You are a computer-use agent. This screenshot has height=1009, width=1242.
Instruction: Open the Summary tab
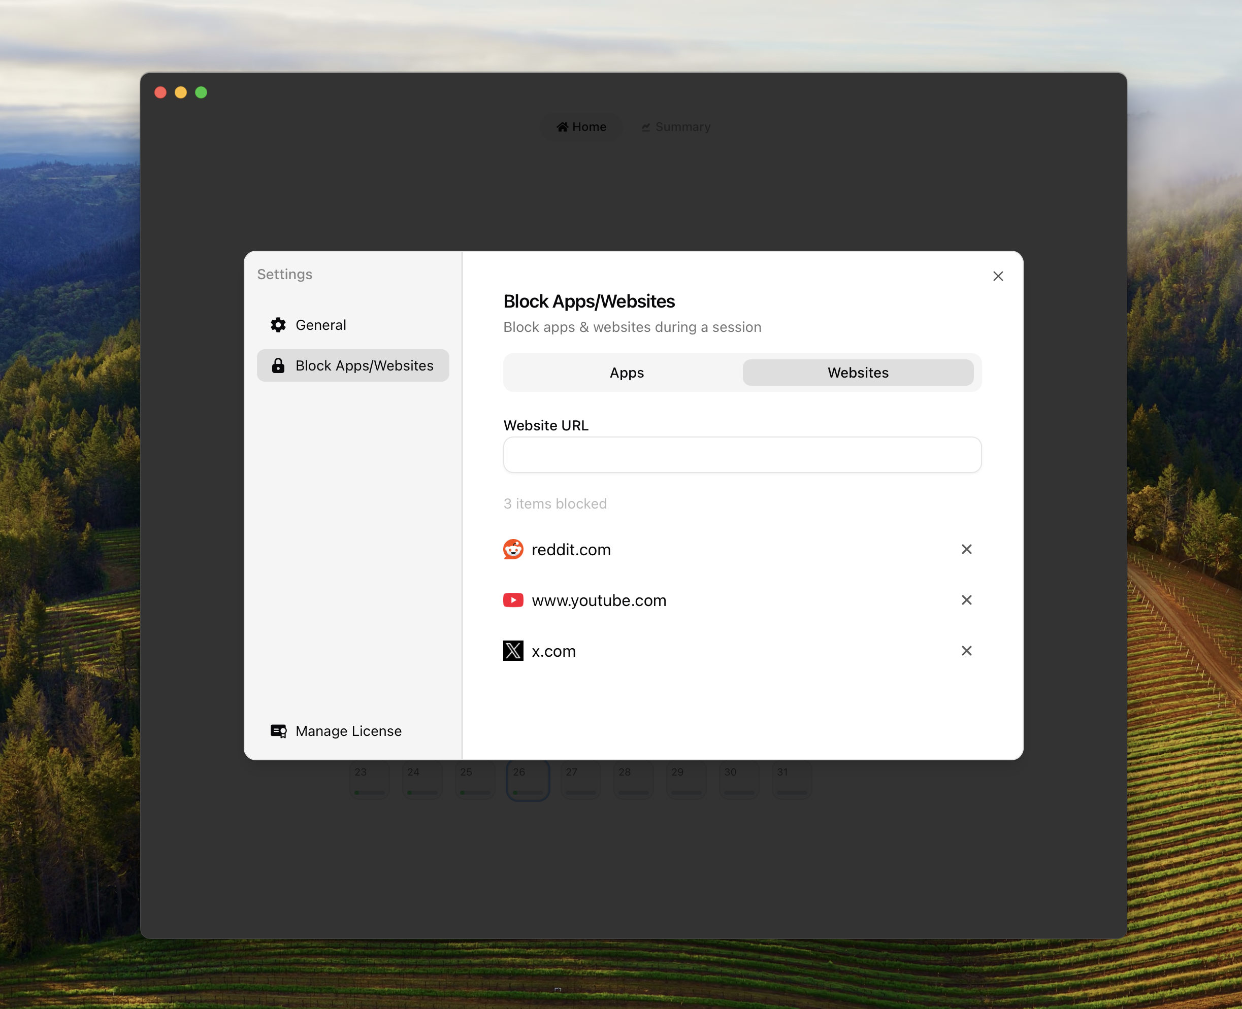(x=676, y=127)
